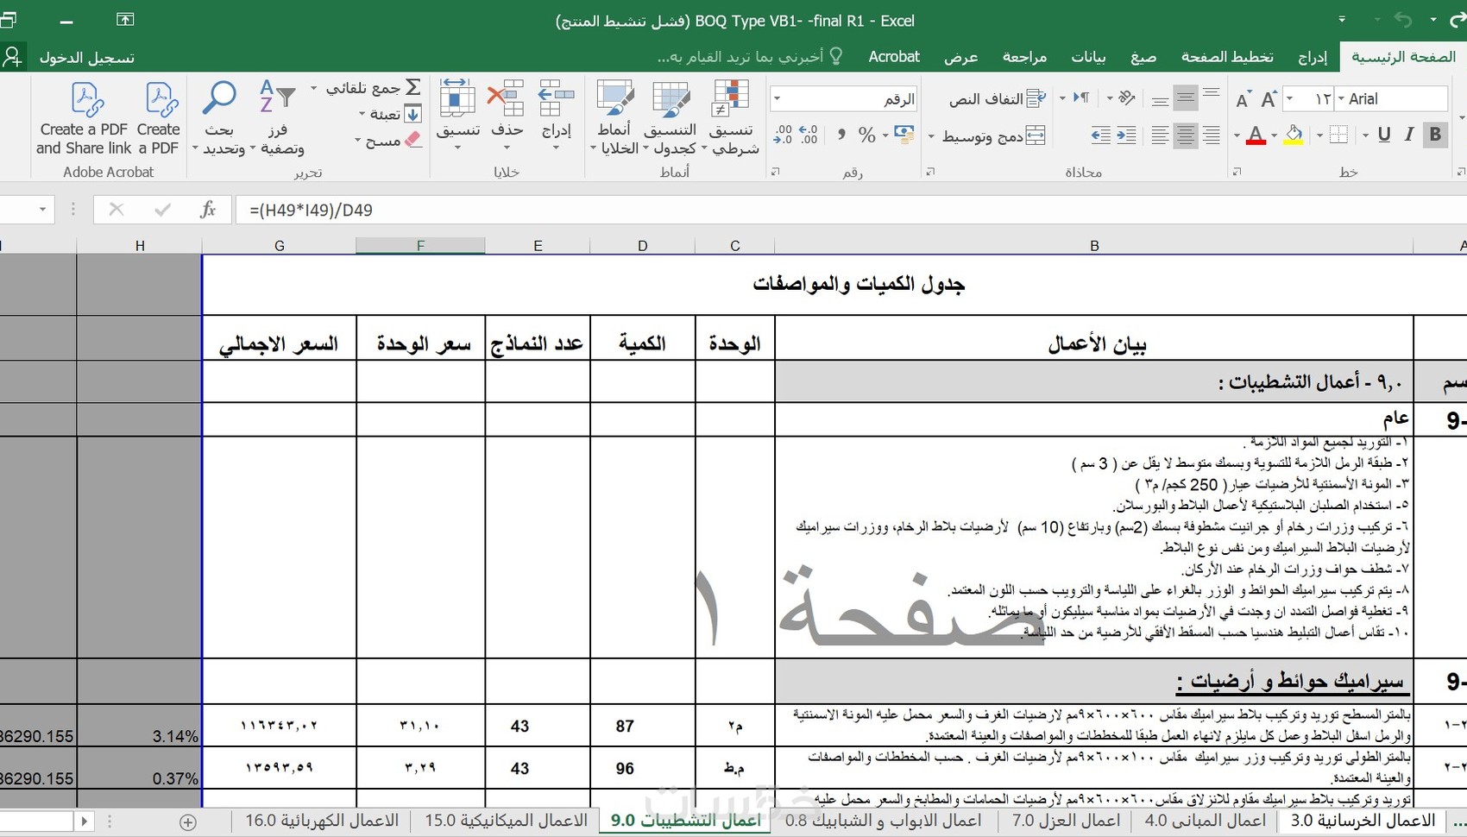Apply comma style
This screenshot has height=837, width=1467.
point(841,135)
